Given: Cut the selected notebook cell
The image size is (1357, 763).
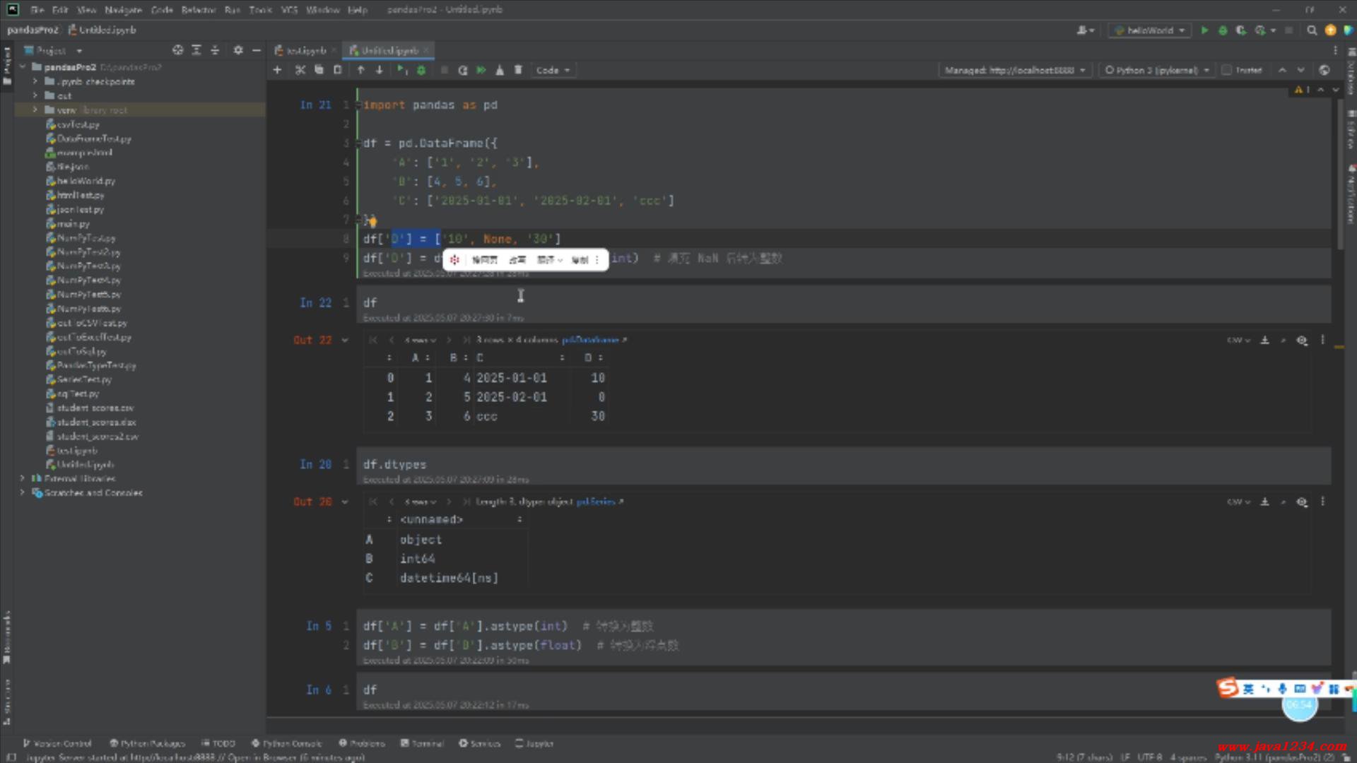Looking at the screenshot, I should point(300,70).
